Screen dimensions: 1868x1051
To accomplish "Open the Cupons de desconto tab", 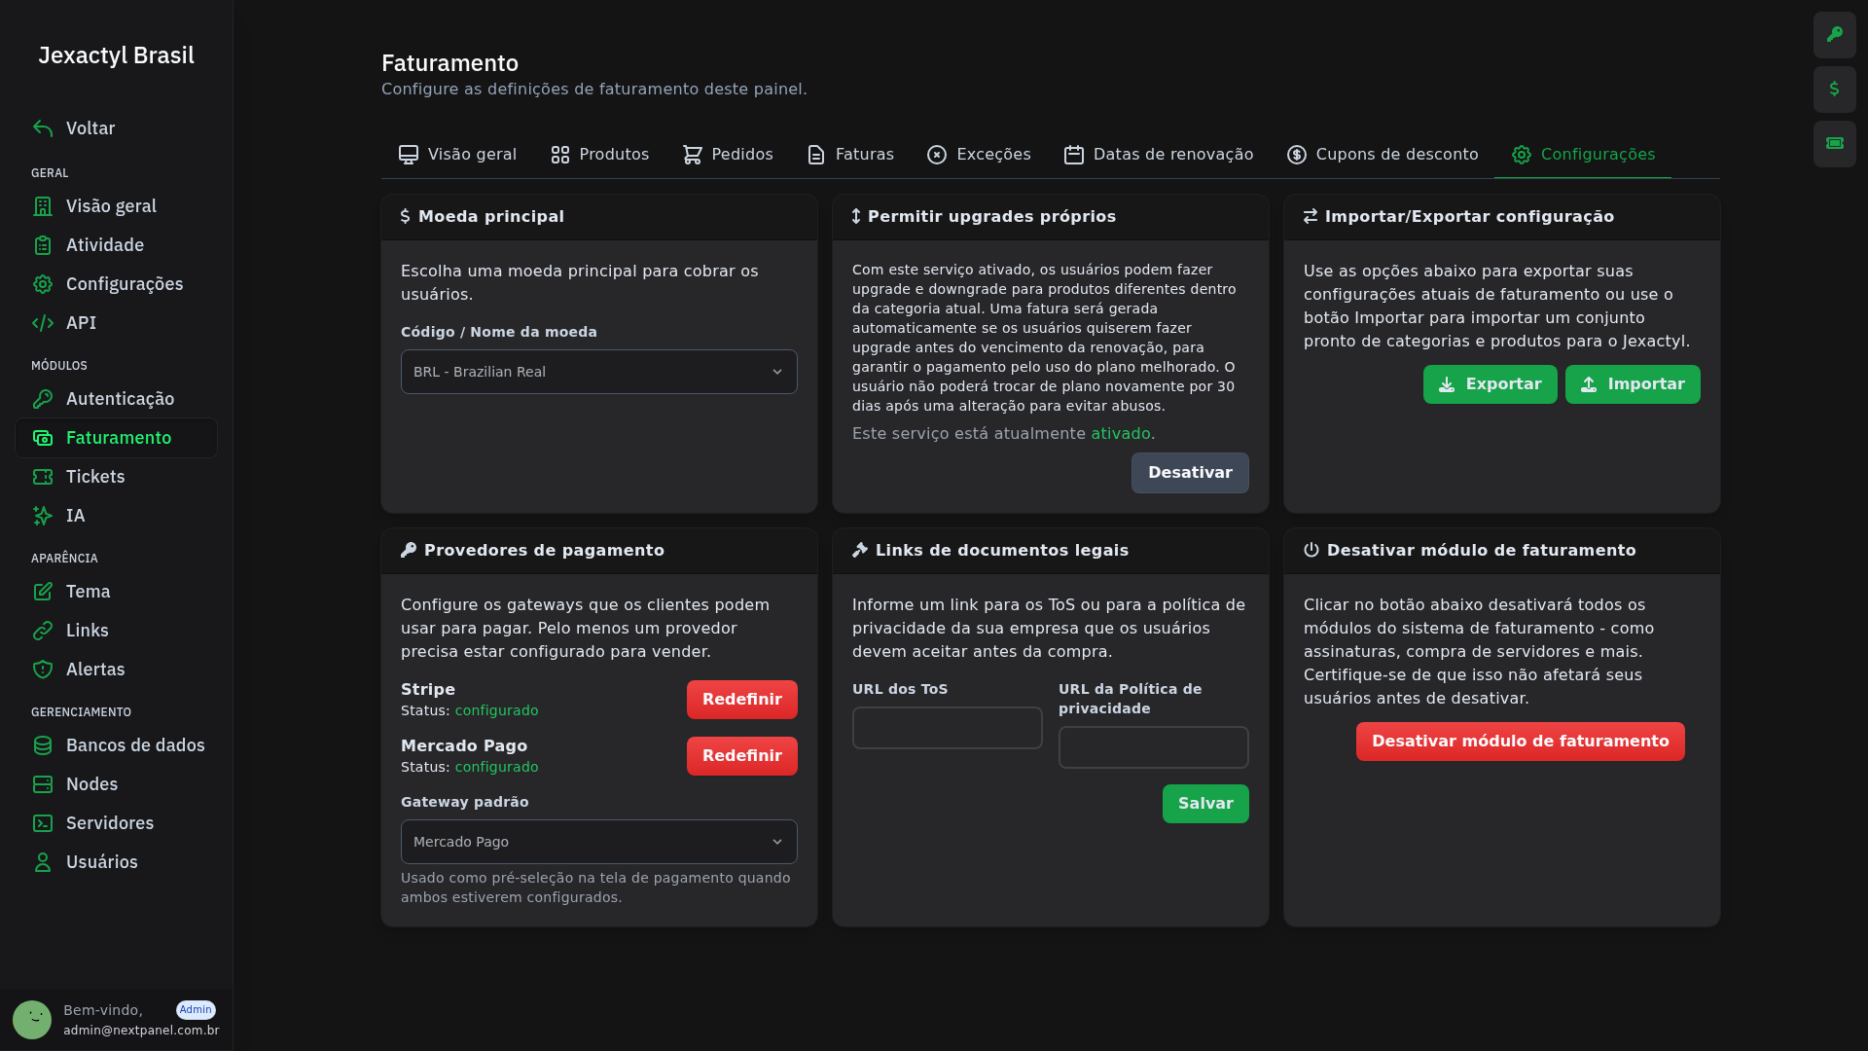I will [x=1383, y=155].
